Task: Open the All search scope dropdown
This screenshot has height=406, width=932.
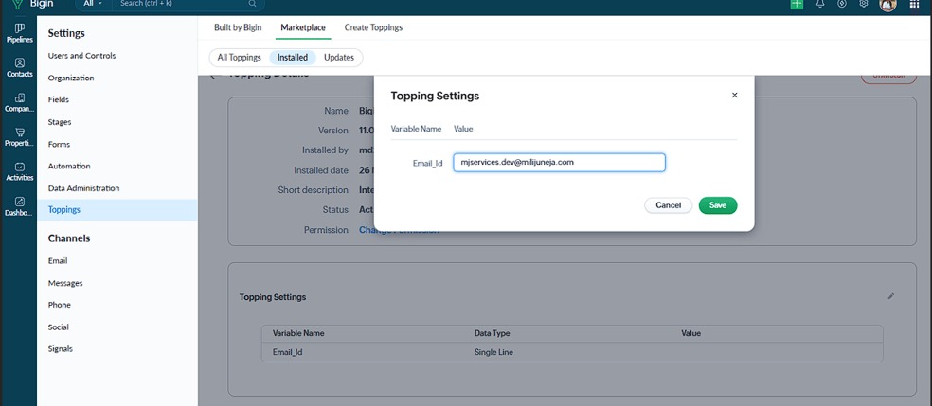Action: pyautogui.click(x=94, y=4)
